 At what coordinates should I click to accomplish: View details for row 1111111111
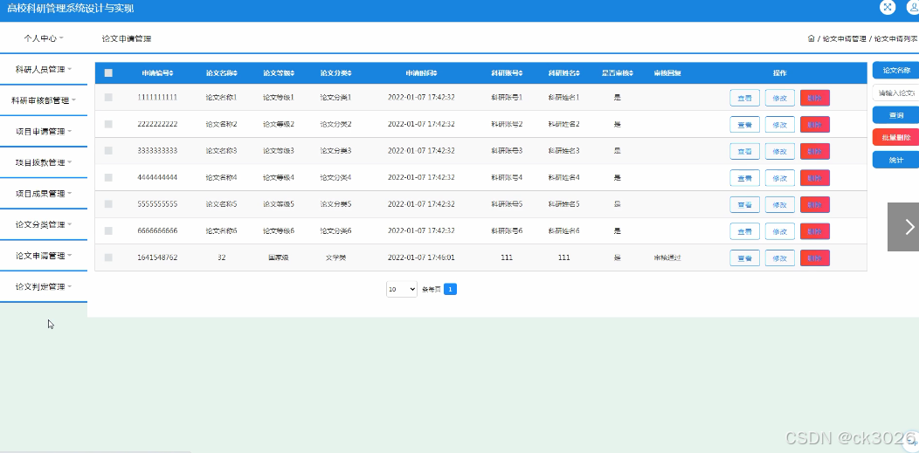tap(744, 98)
